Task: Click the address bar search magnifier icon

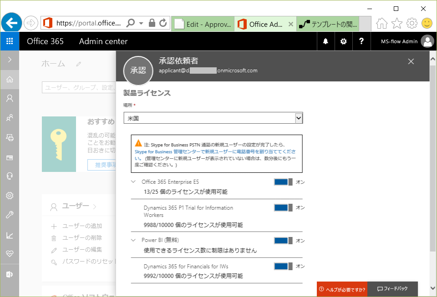Action: [x=130, y=23]
